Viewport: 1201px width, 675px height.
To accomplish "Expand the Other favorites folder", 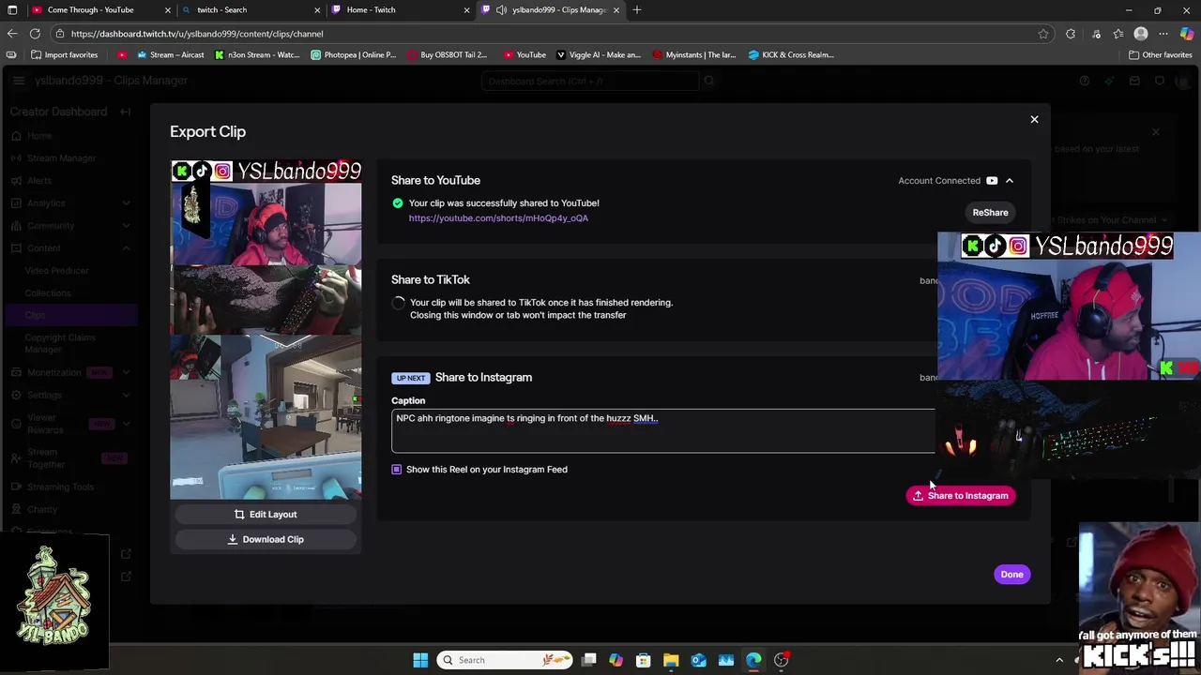I will pyautogui.click(x=1160, y=55).
